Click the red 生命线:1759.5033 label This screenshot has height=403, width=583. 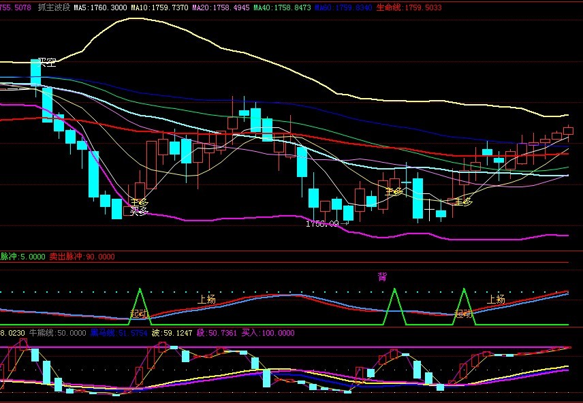pyautogui.click(x=409, y=7)
